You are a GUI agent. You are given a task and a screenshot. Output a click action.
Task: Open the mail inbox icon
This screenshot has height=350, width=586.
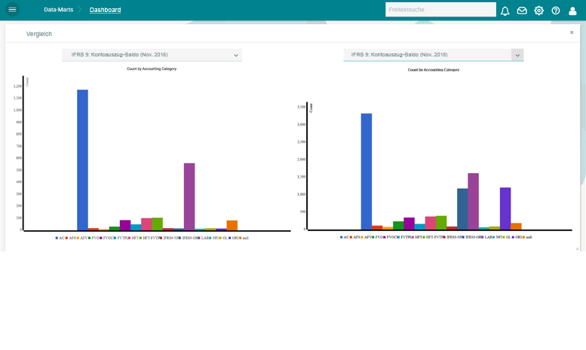click(x=522, y=11)
